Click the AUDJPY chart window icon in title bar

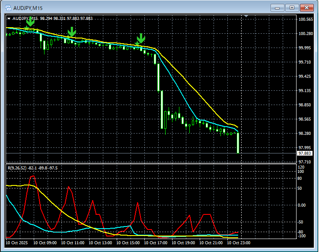[8, 7]
